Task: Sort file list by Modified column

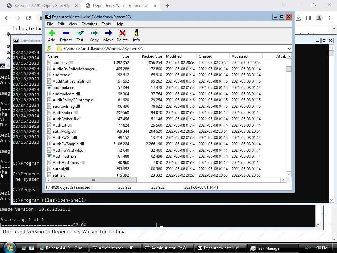Action: click(180, 56)
